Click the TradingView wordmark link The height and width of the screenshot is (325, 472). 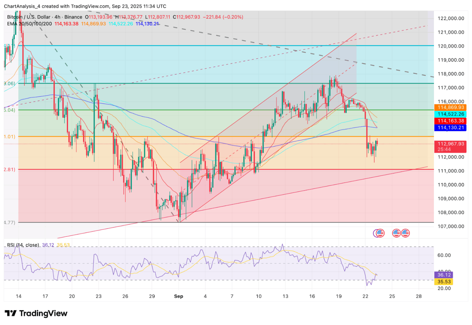pos(43,314)
